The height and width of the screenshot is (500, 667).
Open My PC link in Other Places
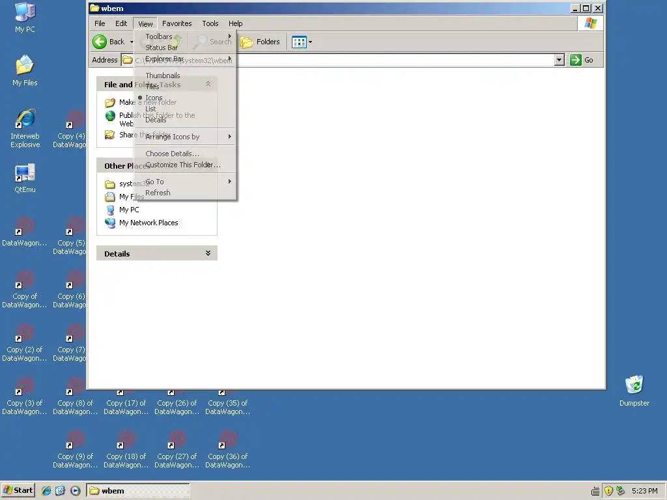point(129,210)
